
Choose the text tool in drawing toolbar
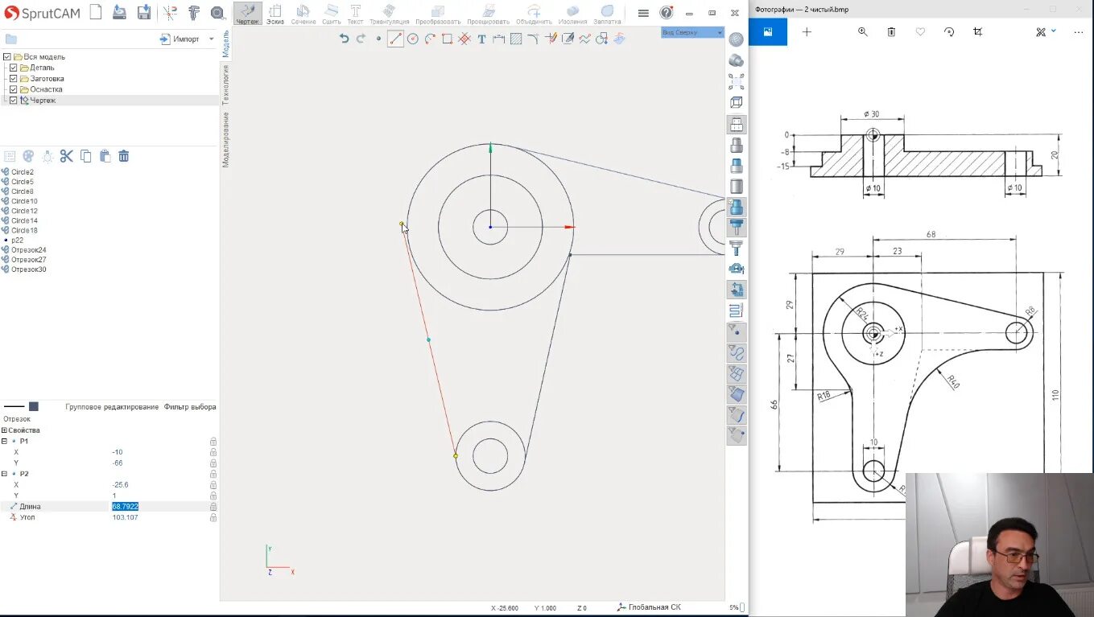pyautogui.click(x=481, y=39)
